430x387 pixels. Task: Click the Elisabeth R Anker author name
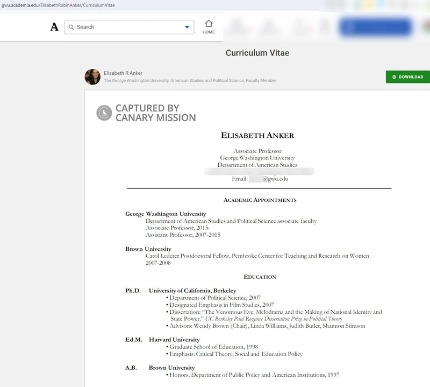tap(123, 73)
